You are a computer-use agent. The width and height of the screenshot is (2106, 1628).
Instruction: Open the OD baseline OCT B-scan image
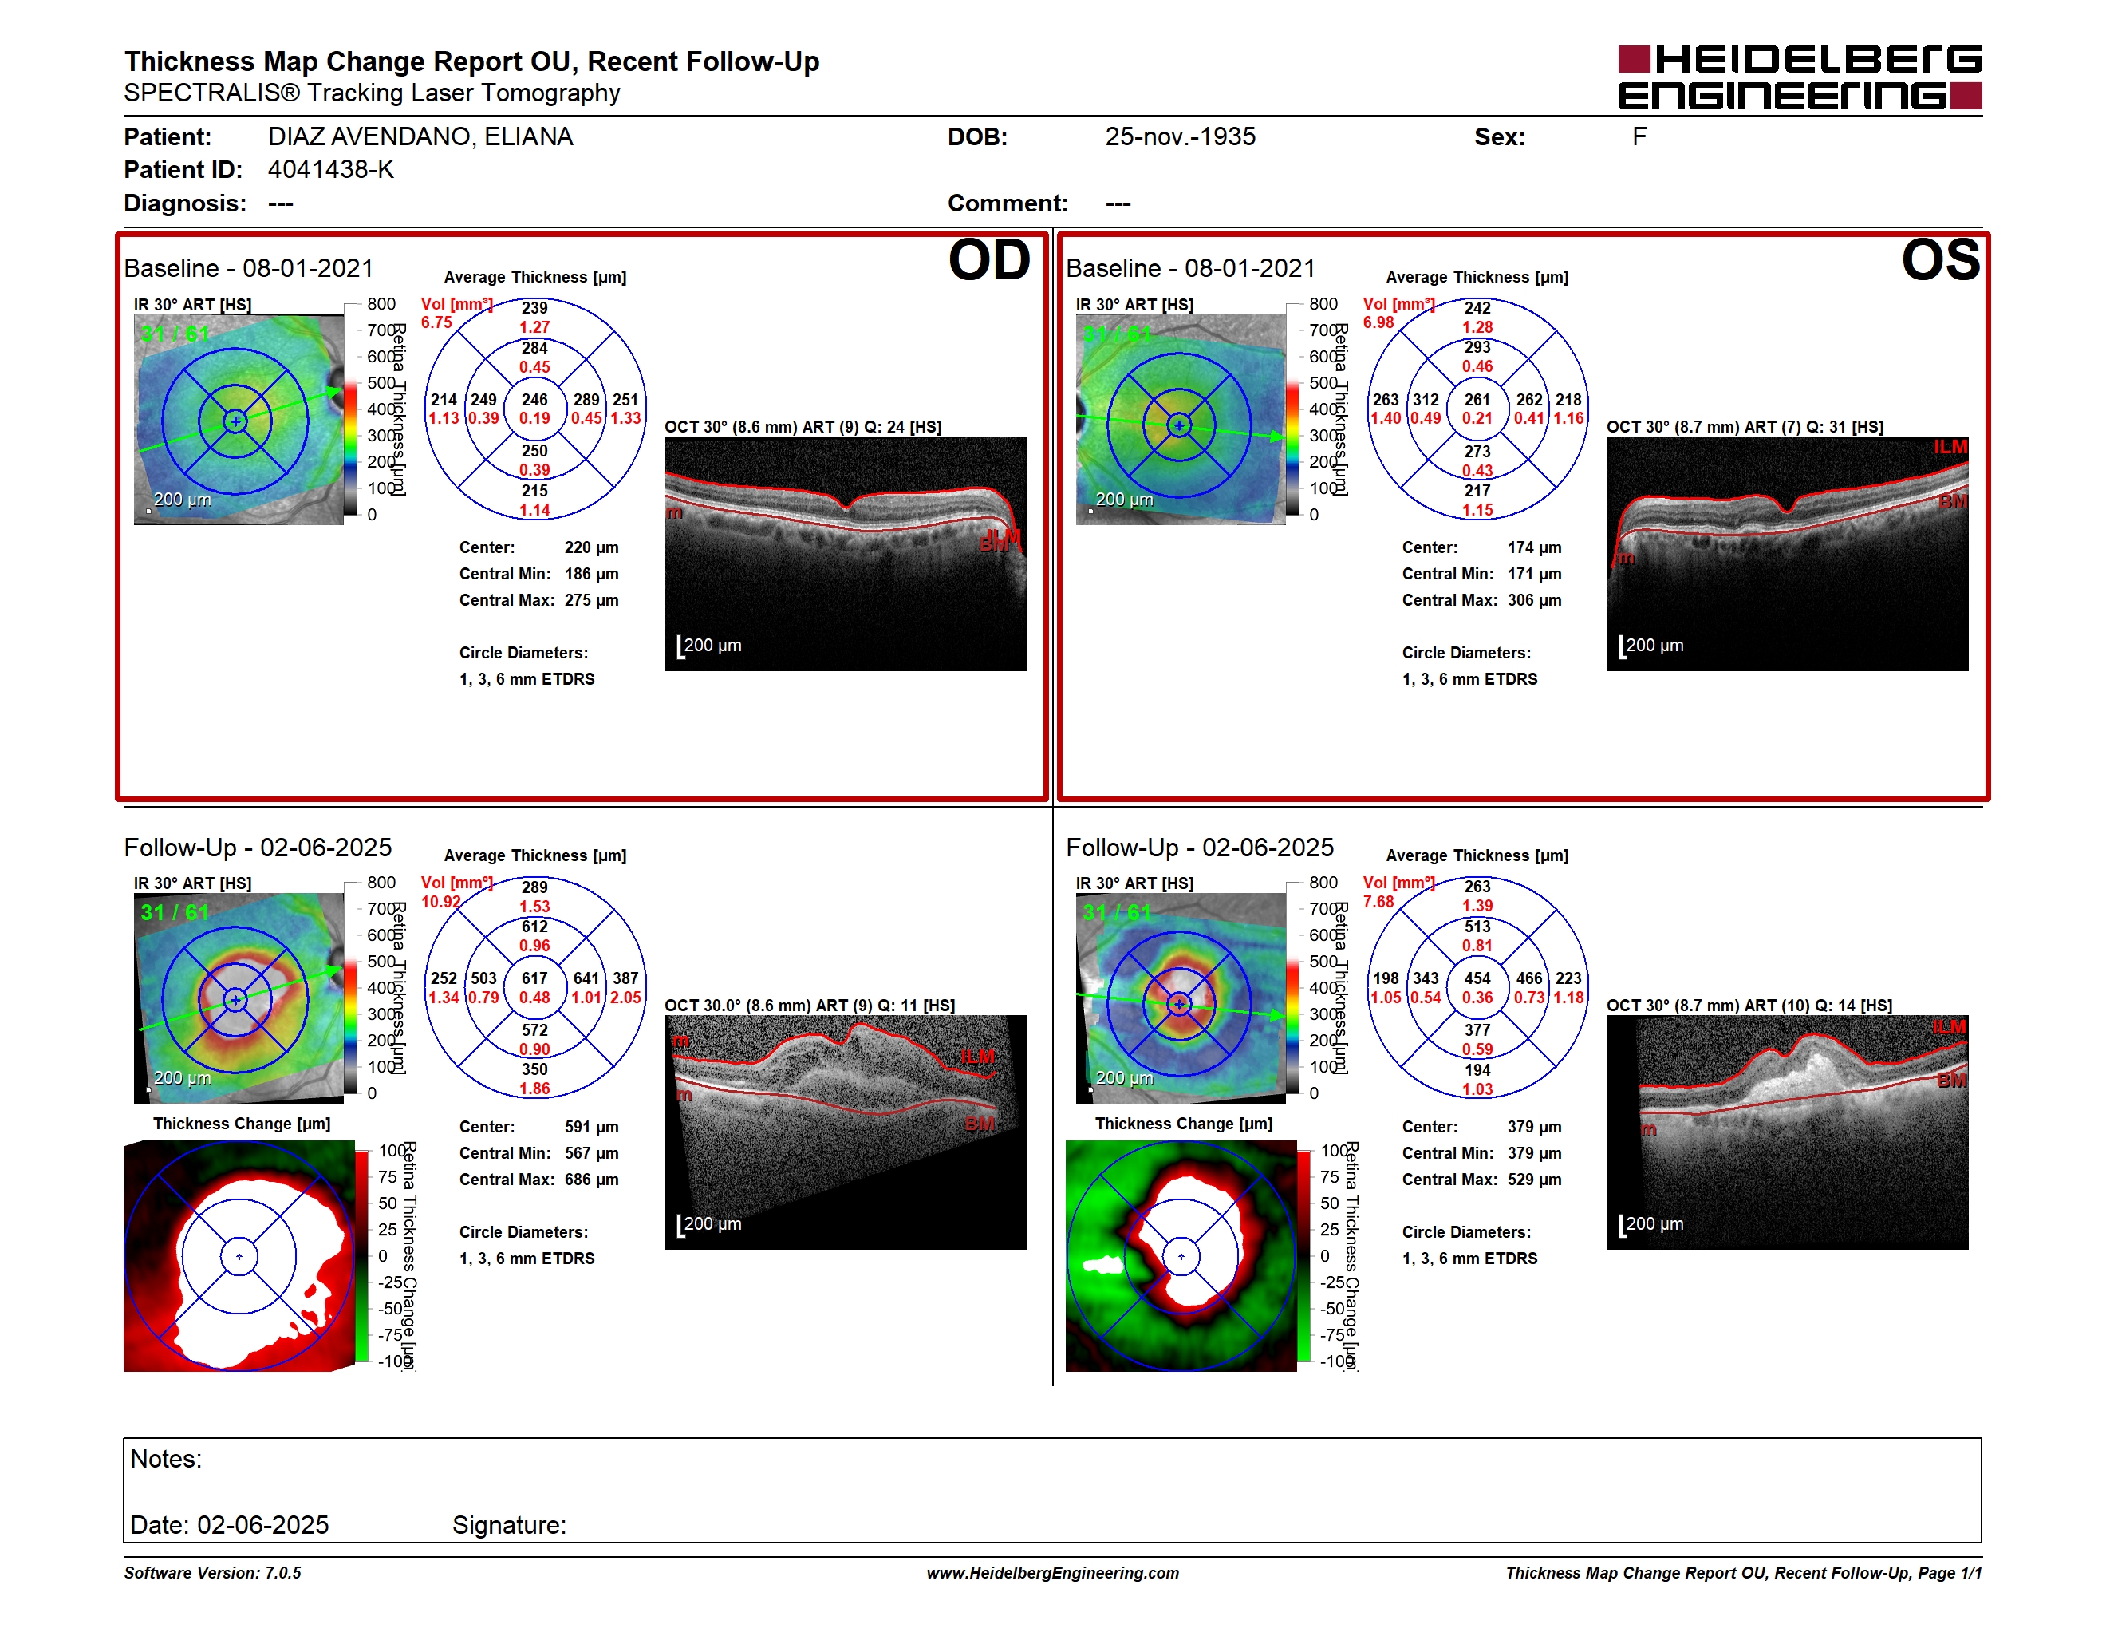846,554
